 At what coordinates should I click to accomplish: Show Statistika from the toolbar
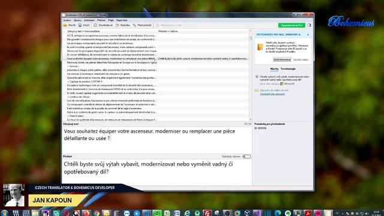point(122,25)
